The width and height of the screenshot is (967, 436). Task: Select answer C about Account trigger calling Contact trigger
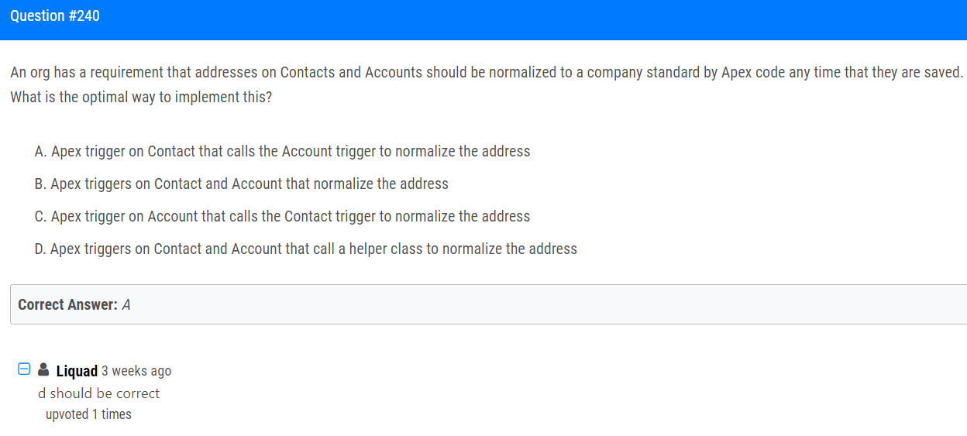pos(282,216)
